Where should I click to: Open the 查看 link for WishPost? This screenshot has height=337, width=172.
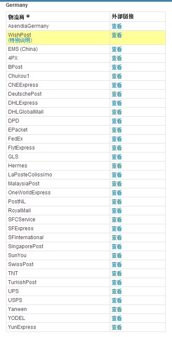117,35
